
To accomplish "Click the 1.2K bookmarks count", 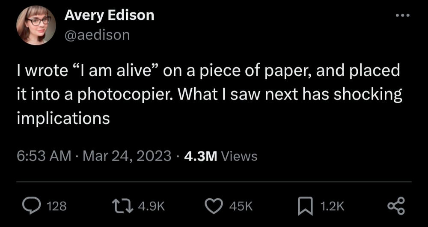I will point(332,207).
